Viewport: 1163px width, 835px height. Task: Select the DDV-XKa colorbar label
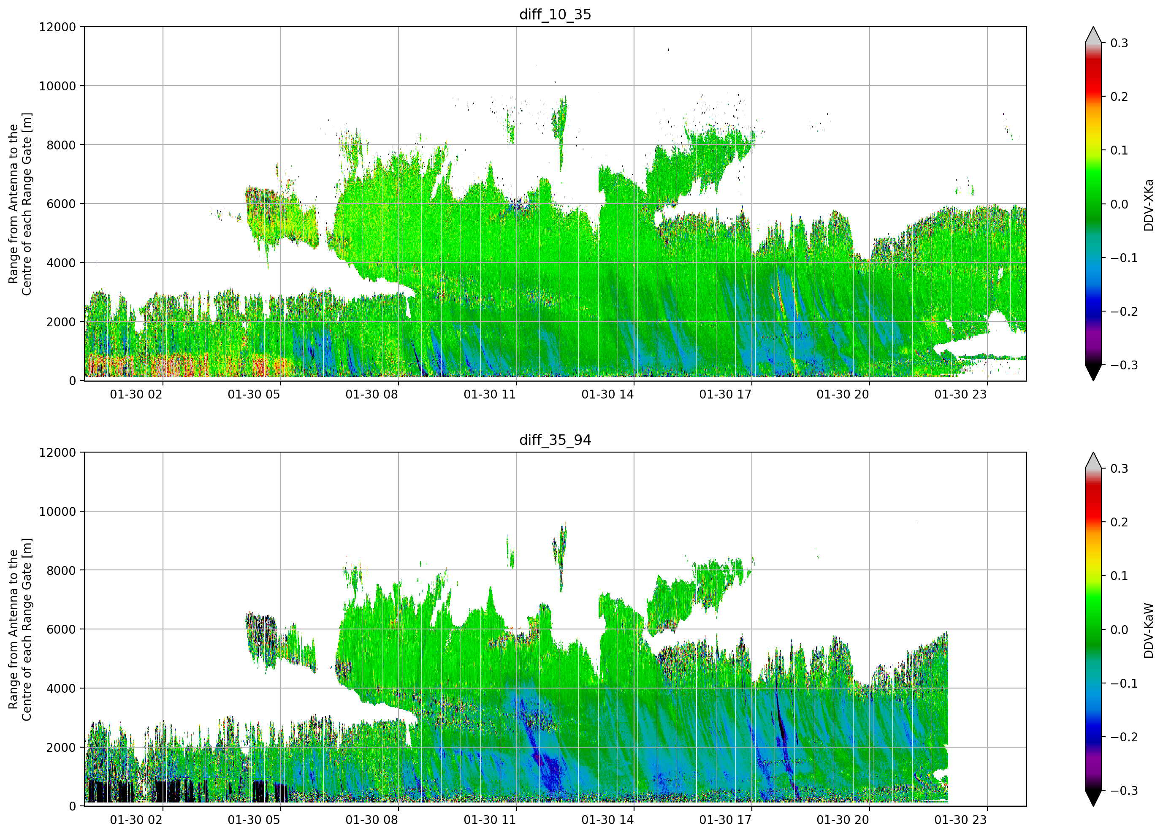[x=1148, y=205]
